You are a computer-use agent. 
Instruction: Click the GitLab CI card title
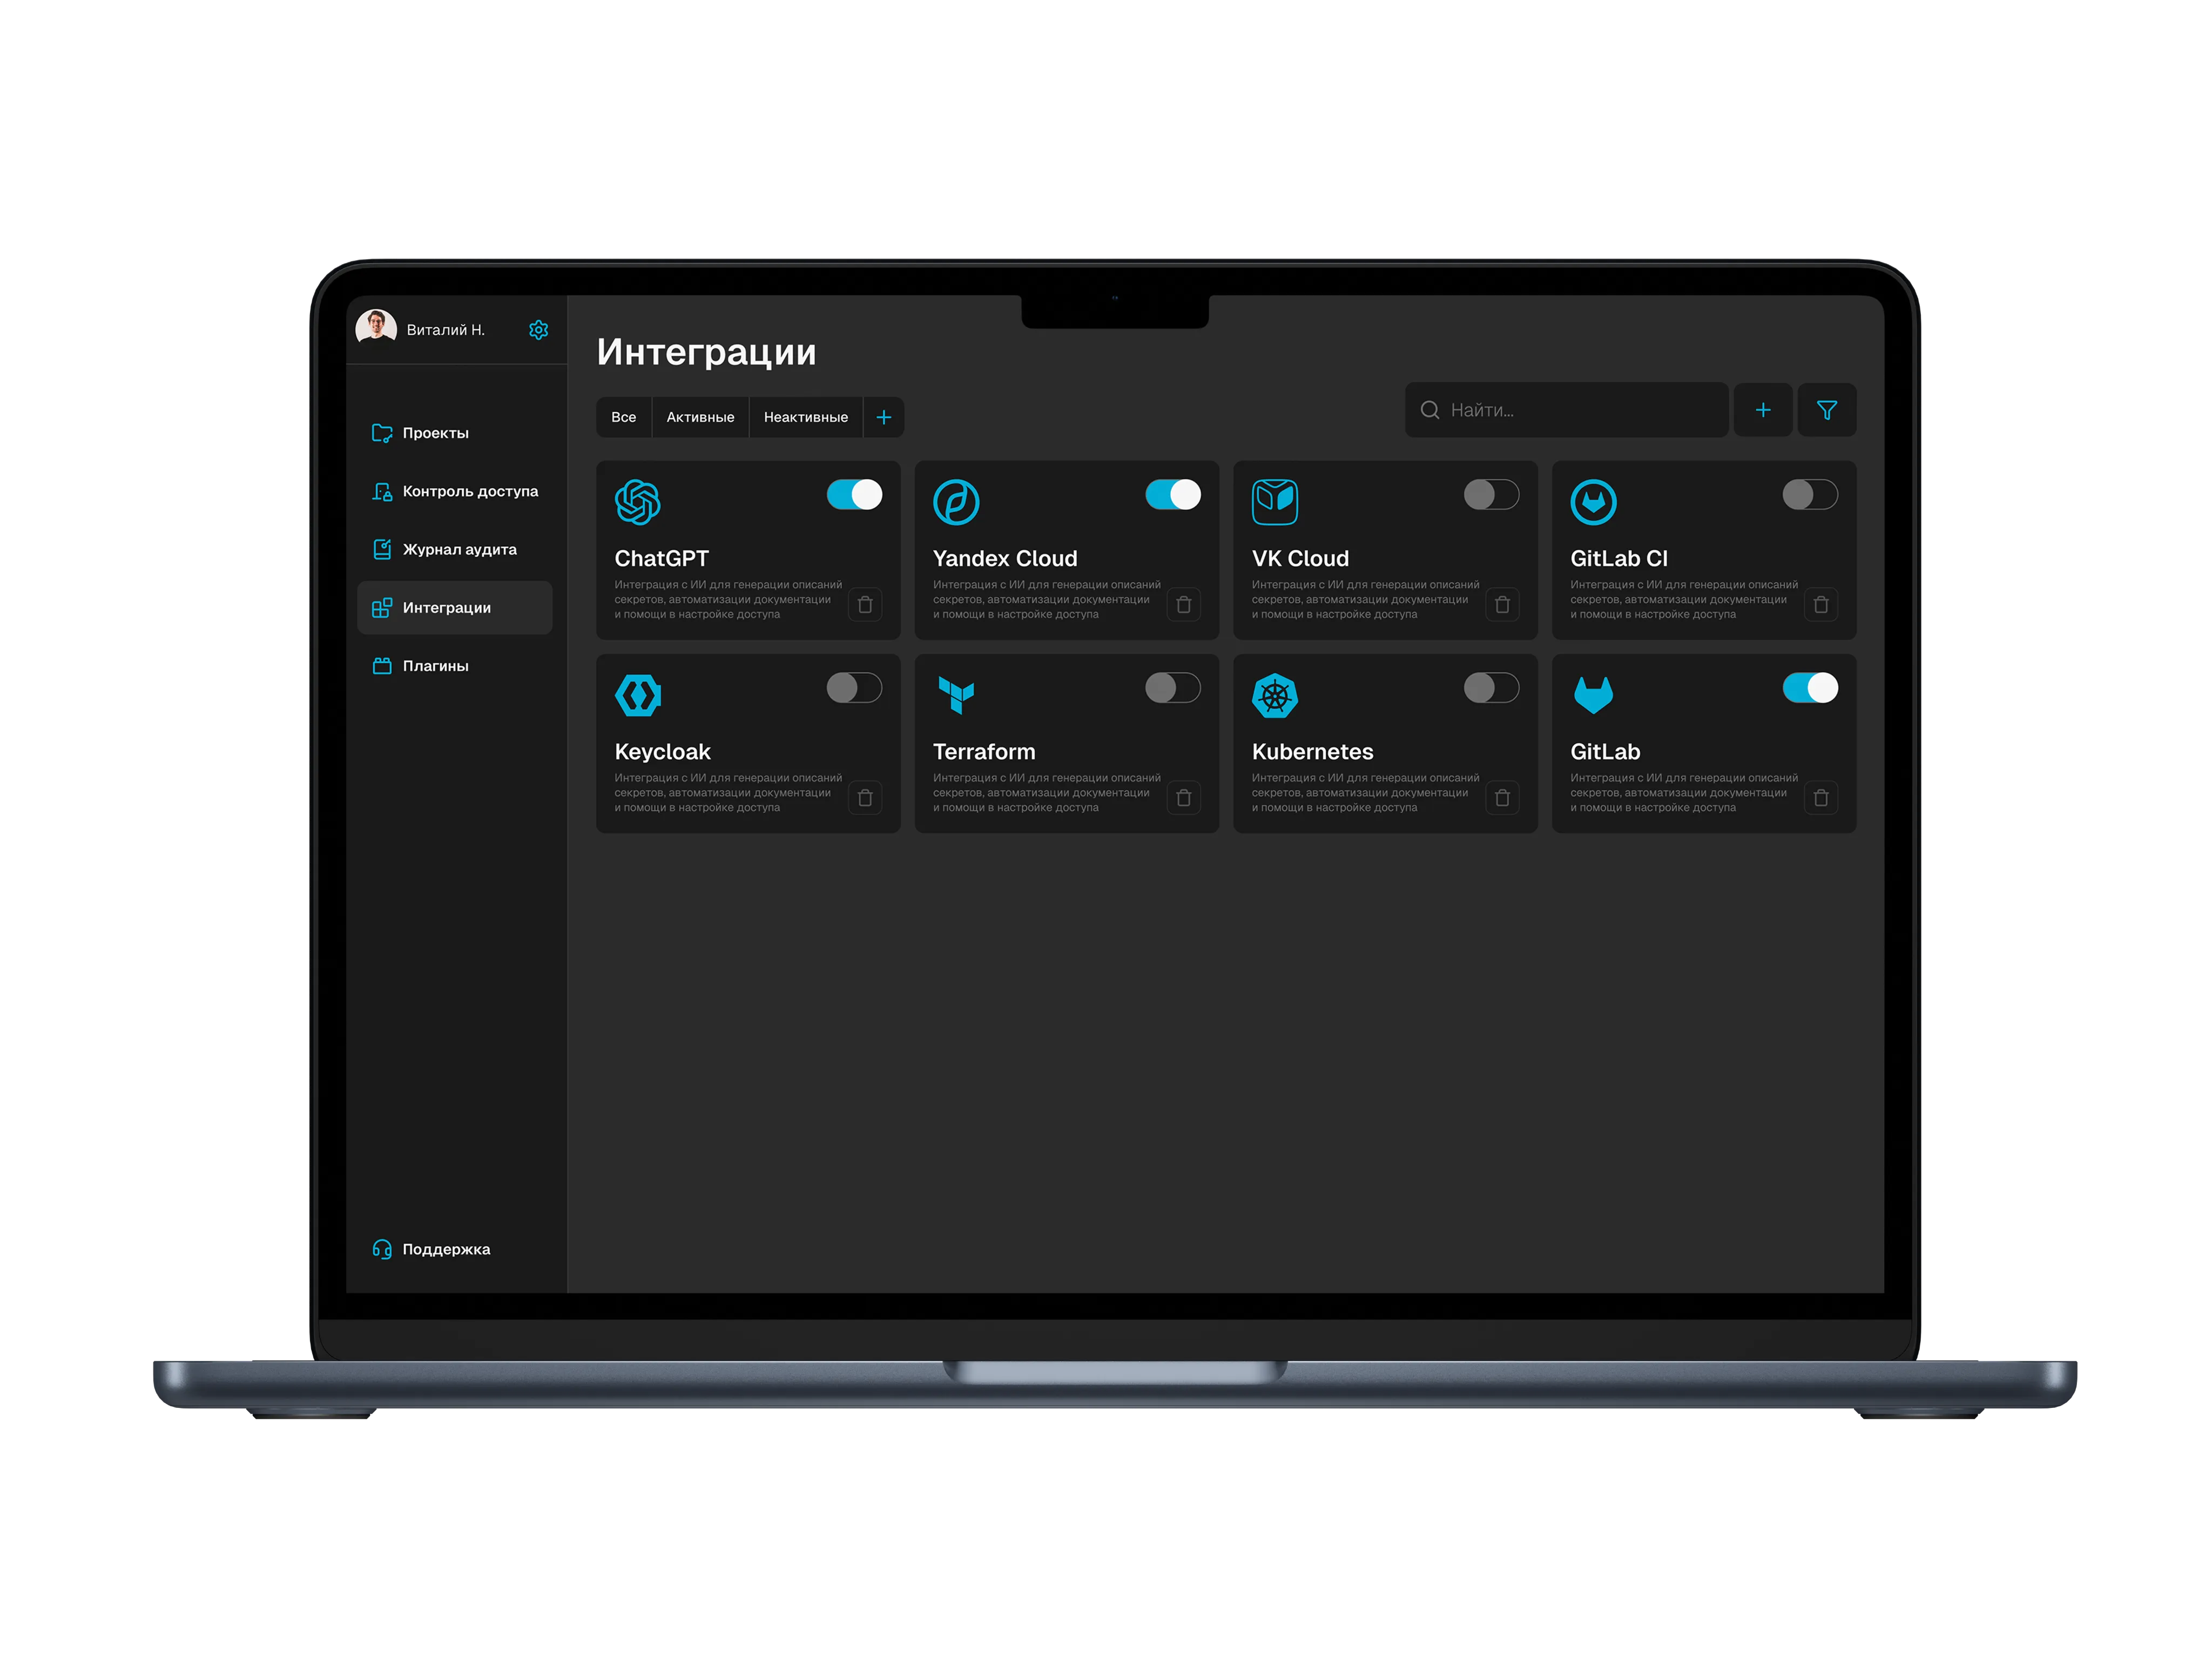[x=1619, y=558]
